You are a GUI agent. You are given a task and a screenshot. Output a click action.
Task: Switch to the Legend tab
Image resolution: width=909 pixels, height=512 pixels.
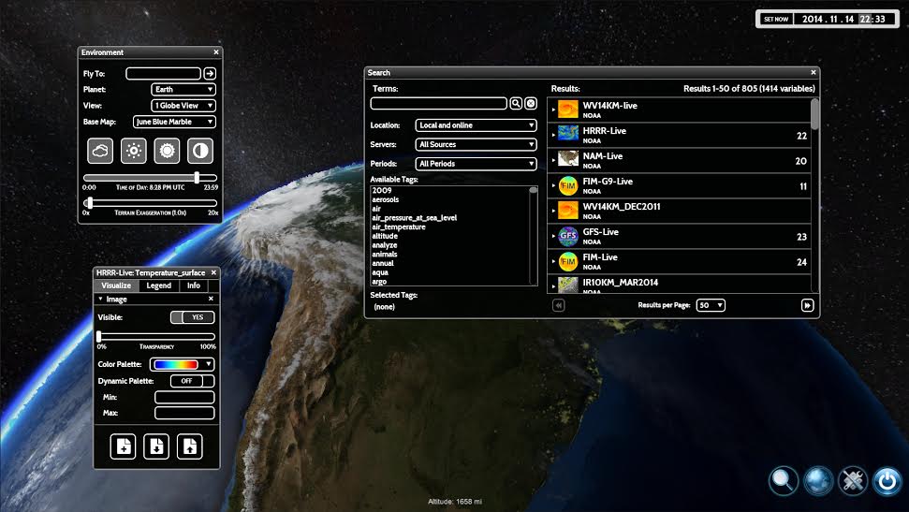[x=159, y=285]
